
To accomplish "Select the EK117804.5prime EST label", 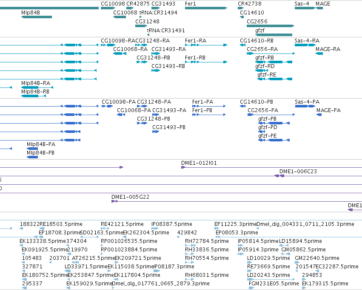I will pyautogui.click(x=137, y=275).
